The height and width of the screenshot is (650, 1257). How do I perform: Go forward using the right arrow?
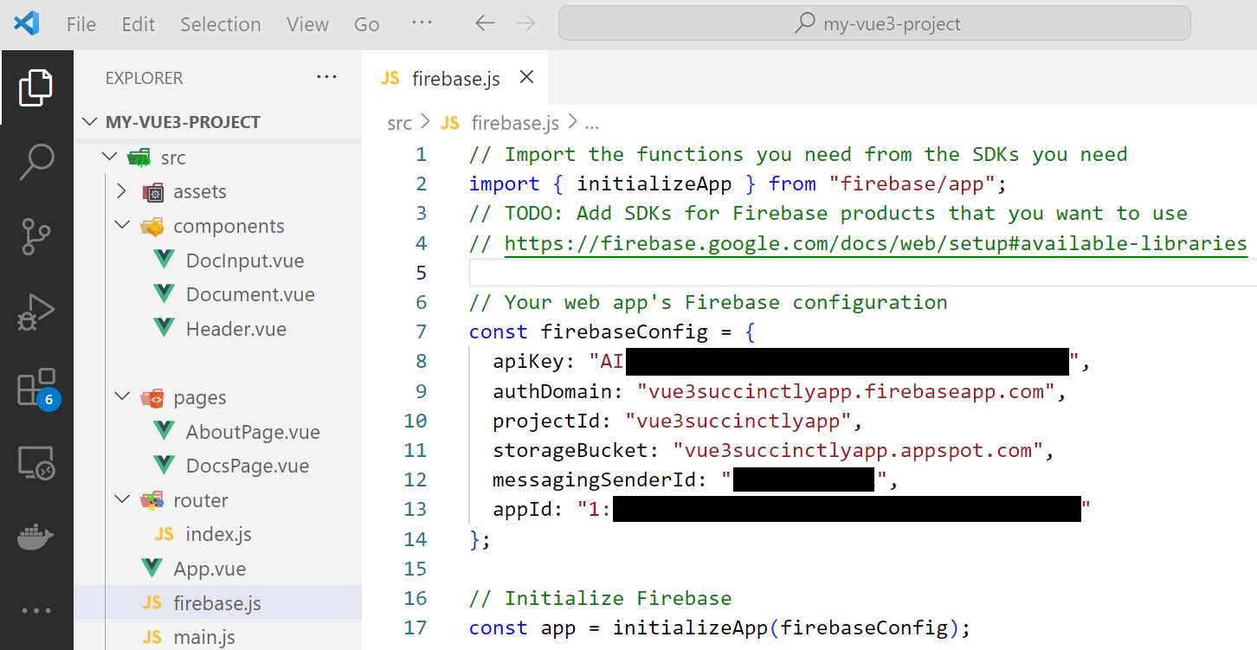click(x=525, y=23)
